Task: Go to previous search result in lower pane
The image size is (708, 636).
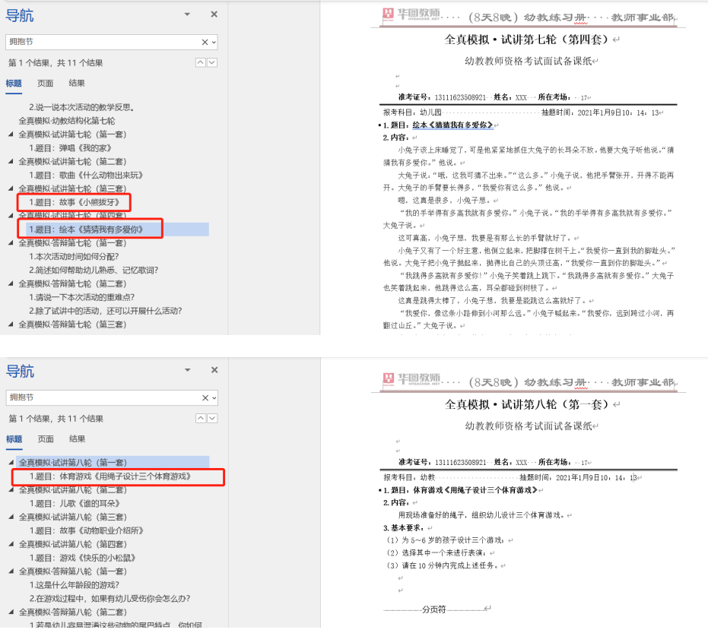Action: [200, 419]
